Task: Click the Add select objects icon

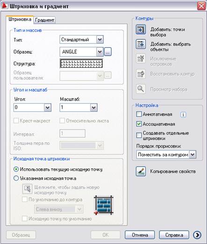Action: (x=141, y=44)
